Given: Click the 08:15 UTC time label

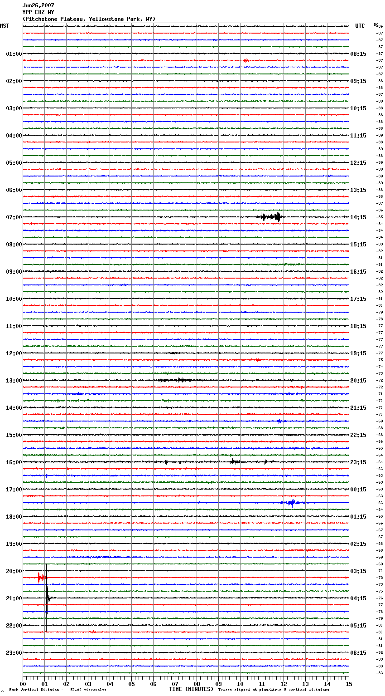Looking at the screenshot, I should (x=358, y=54).
